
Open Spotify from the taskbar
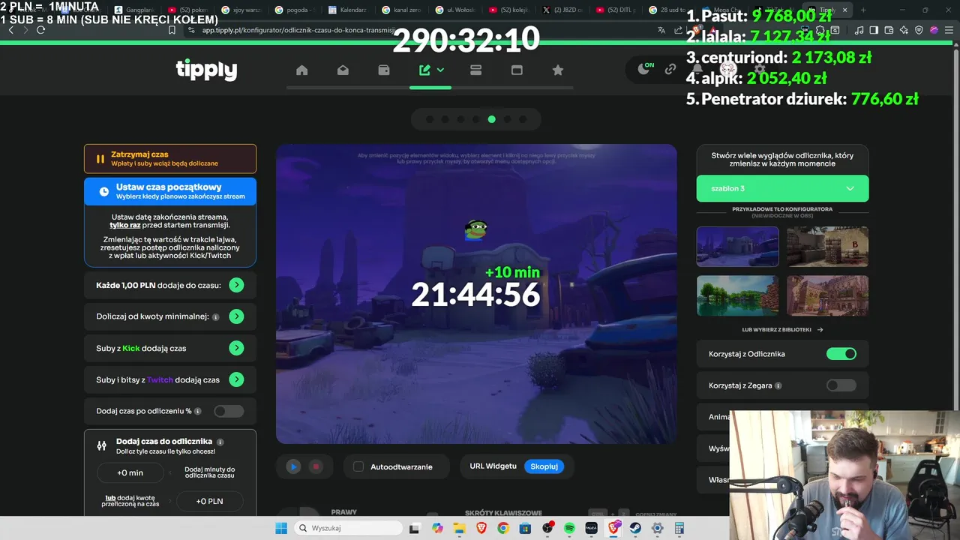(569, 528)
